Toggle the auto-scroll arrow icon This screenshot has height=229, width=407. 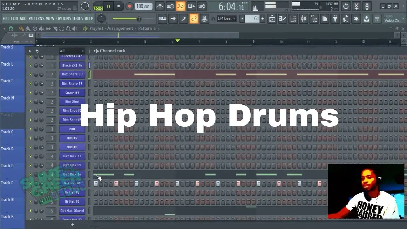tap(173, 19)
